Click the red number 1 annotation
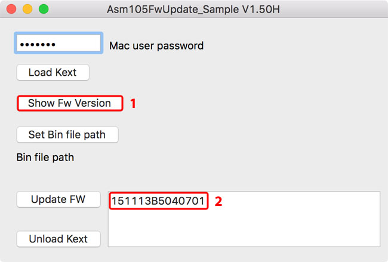 click(x=133, y=103)
